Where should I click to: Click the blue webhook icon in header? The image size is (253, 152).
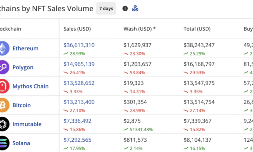135,8
